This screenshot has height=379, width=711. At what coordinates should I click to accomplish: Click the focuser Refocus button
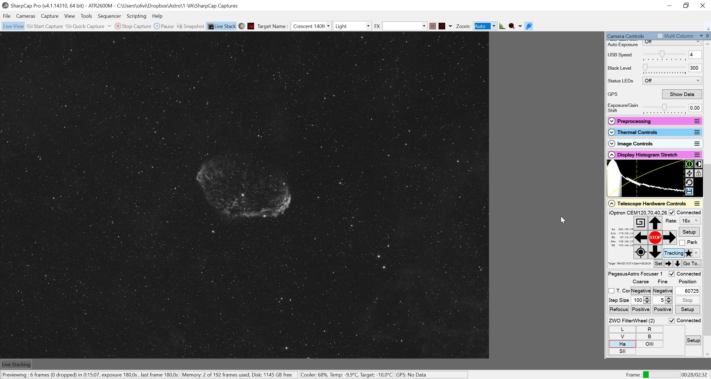(x=619, y=309)
